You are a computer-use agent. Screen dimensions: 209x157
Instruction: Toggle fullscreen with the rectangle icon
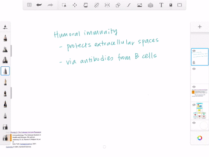pyautogui.click(x=179, y=5)
